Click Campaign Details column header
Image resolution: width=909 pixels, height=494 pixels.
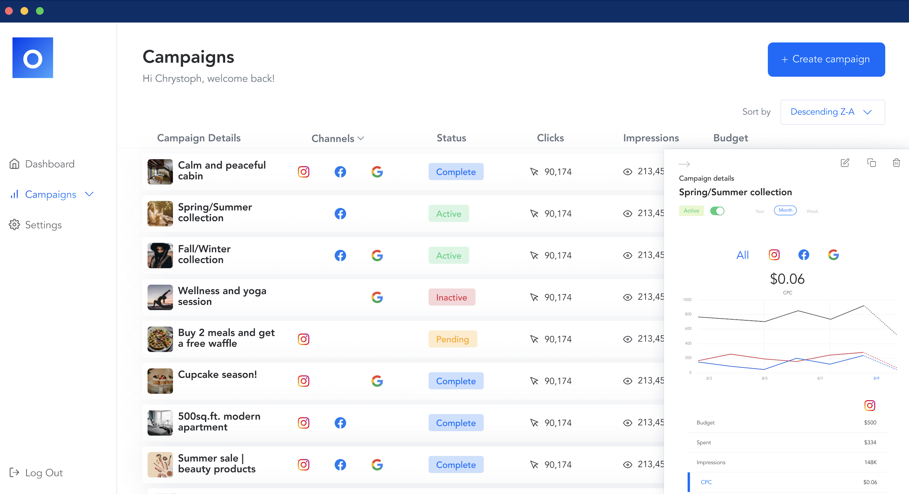pos(199,138)
